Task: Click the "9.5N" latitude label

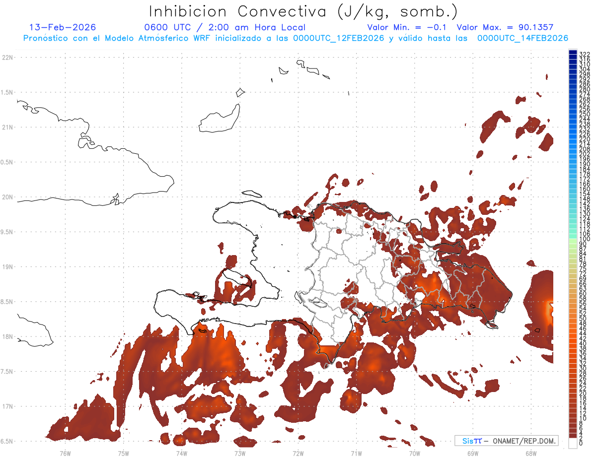Action: [7, 232]
